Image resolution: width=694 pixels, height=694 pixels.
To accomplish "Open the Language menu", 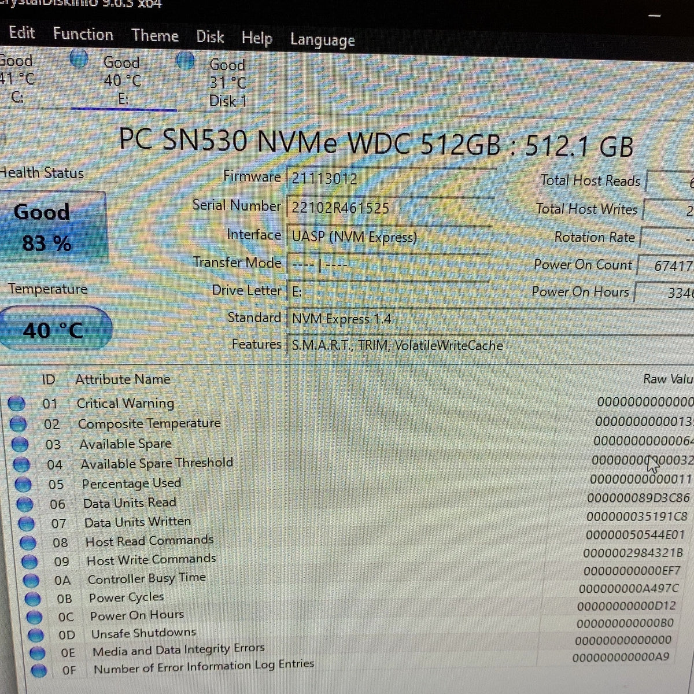I will pyautogui.click(x=322, y=40).
